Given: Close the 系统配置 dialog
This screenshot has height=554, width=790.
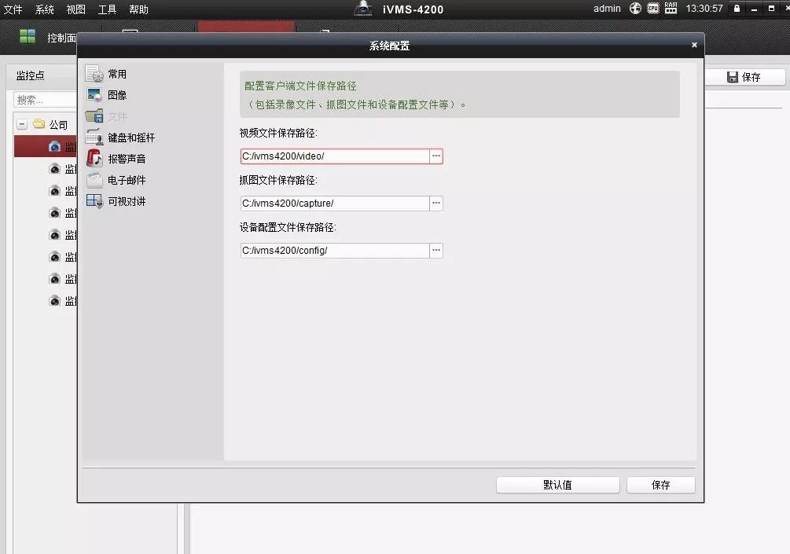Looking at the screenshot, I should click(x=694, y=45).
